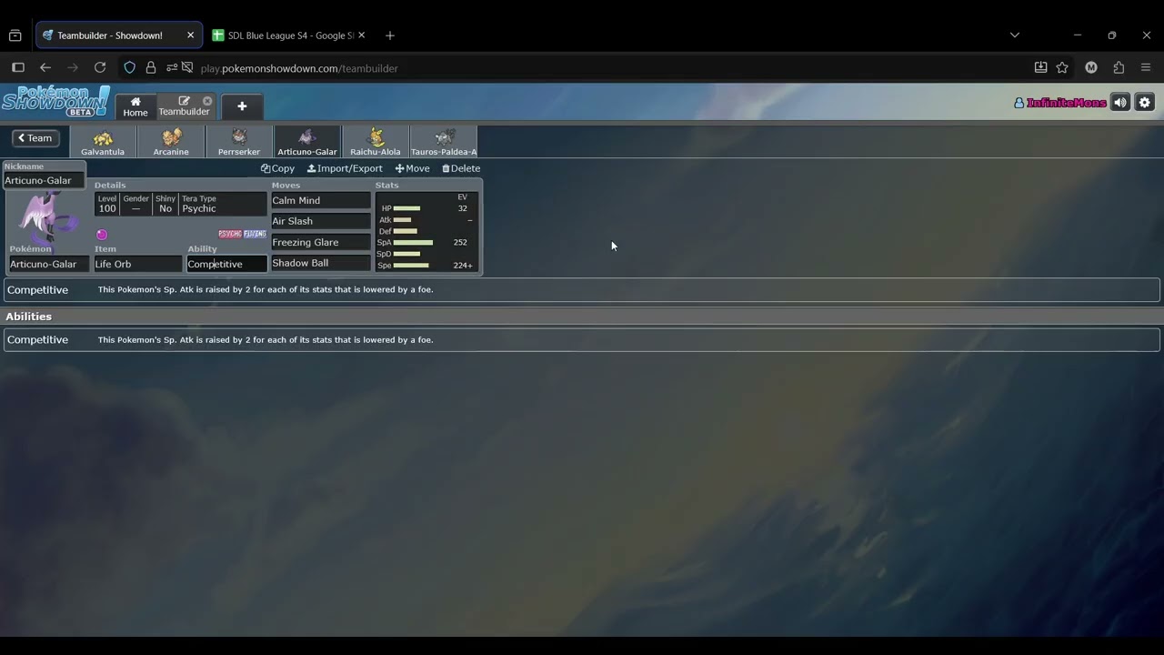Delete this Pokémon from team
Viewport: 1164px width, 655px height.
pyautogui.click(x=461, y=168)
